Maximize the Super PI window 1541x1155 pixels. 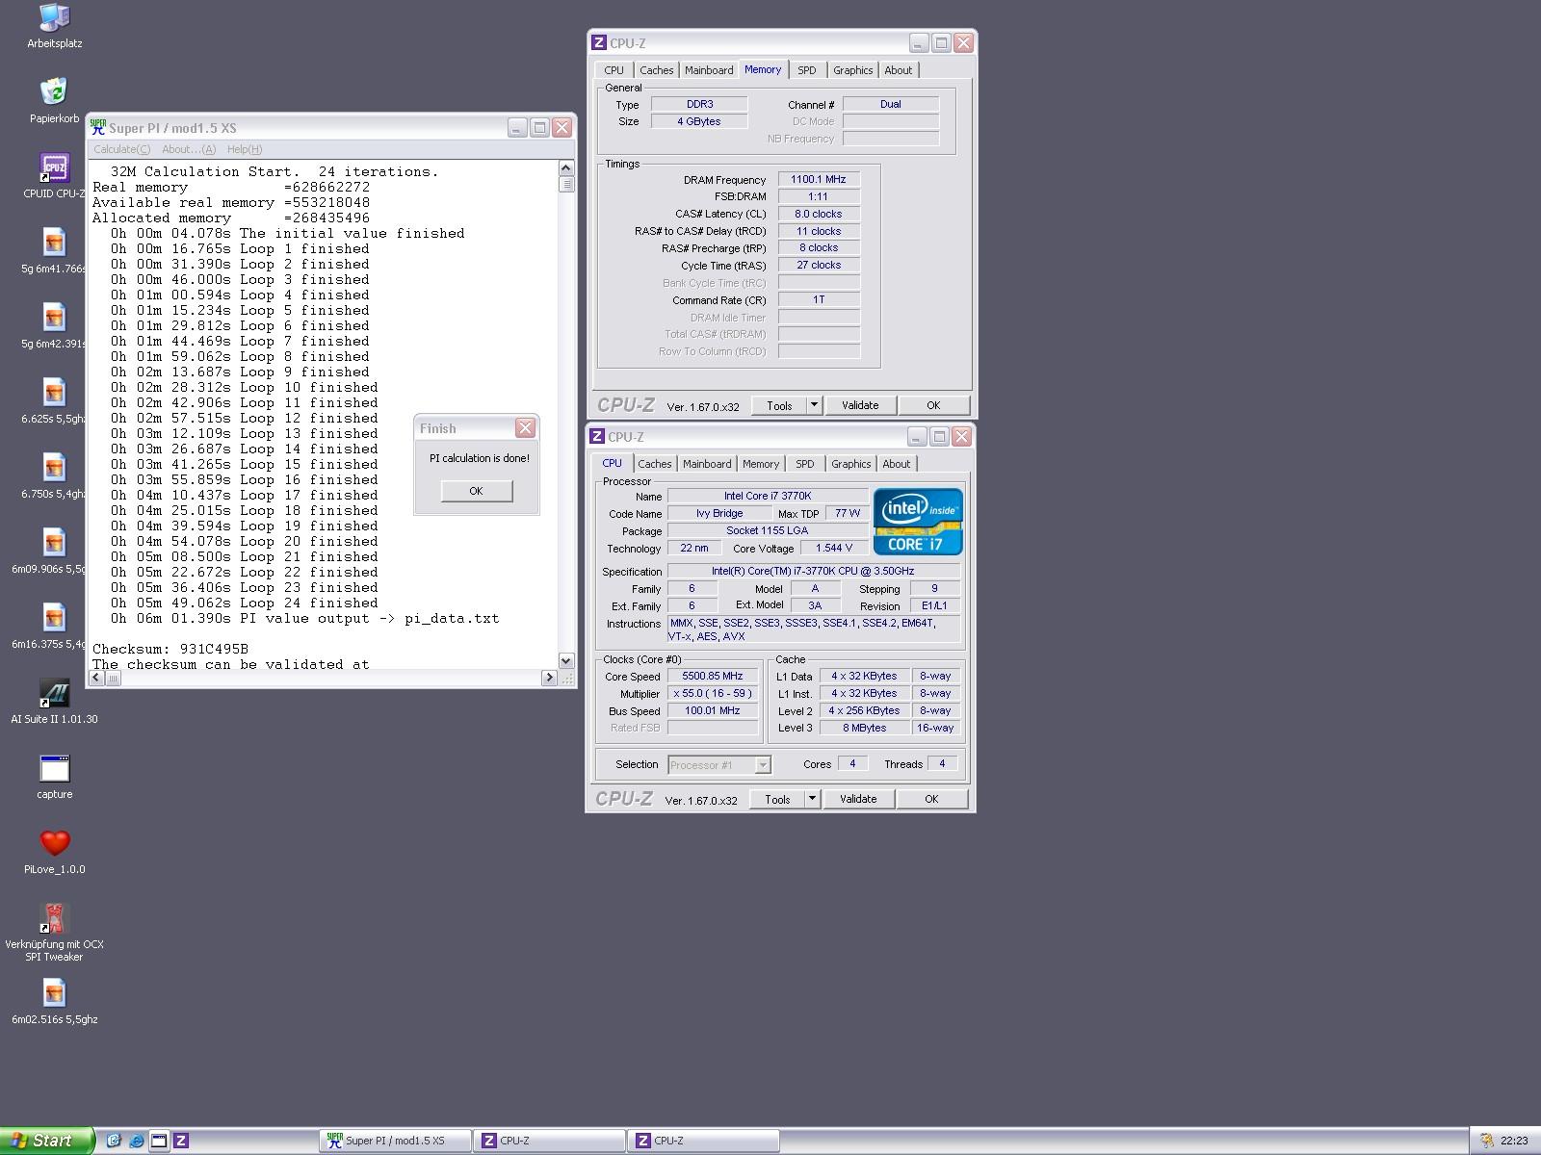pos(540,127)
